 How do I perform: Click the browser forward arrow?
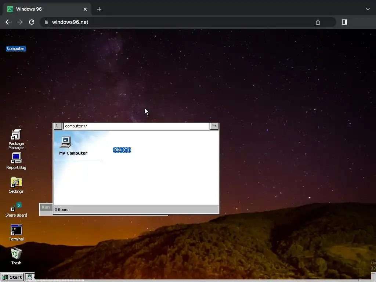pos(20,22)
